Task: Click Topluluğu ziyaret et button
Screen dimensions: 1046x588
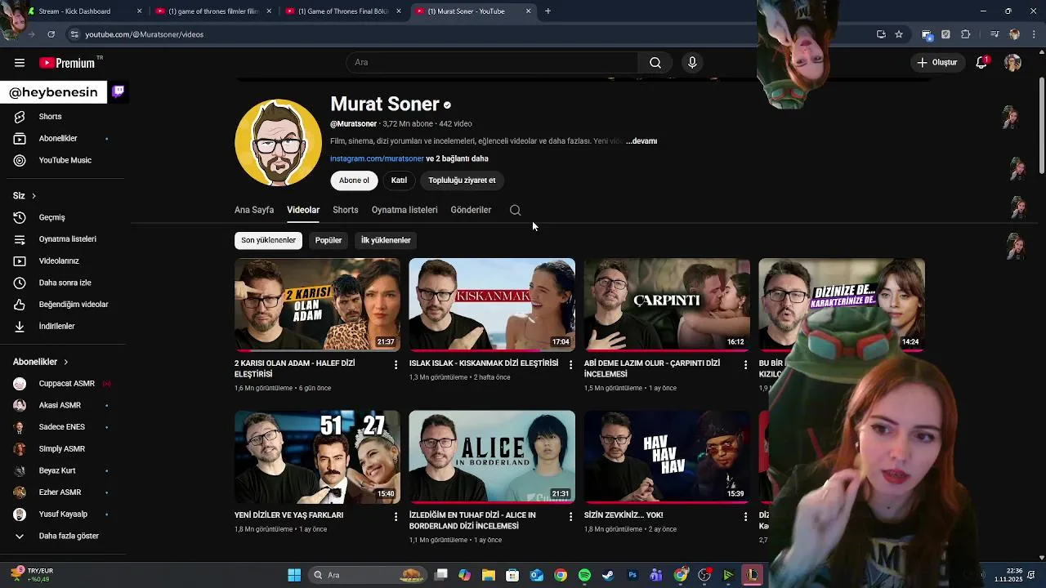Action: pyautogui.click(x=462, y=180)
